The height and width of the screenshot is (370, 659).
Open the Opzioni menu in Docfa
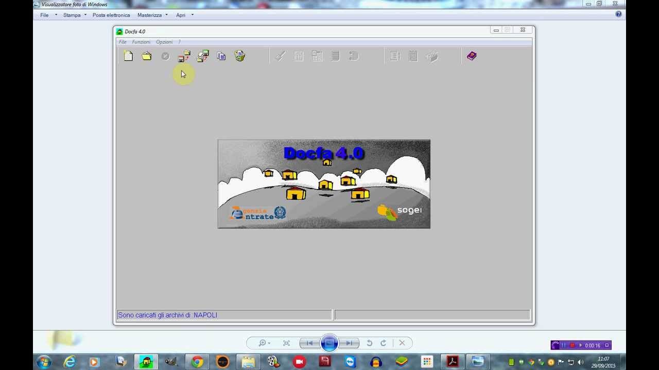tap(164, 42)
